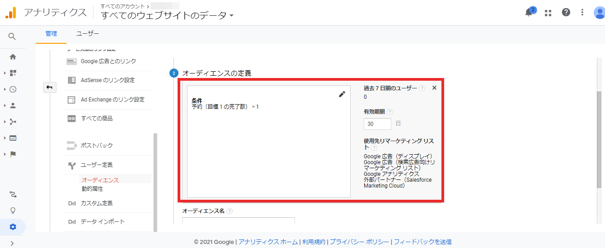The image size is (605, 248).
Task: Open AdSense のリンク設定
Action: tap(108, 80)
